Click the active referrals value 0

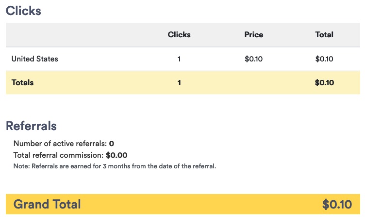[112, 143]
